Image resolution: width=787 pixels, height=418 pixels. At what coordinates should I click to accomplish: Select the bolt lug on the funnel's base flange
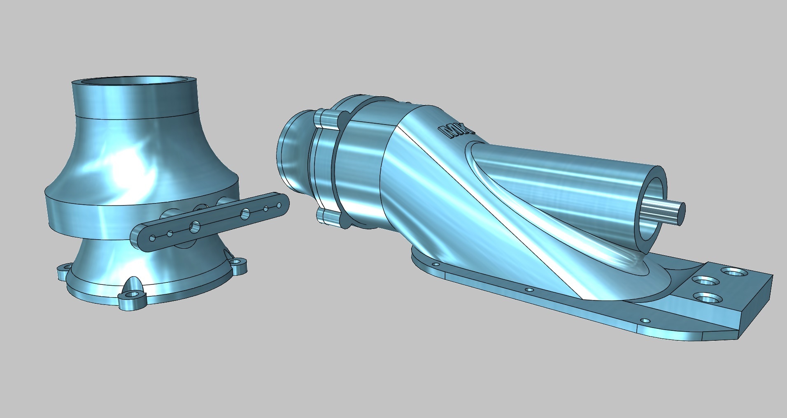click(132, 294)
